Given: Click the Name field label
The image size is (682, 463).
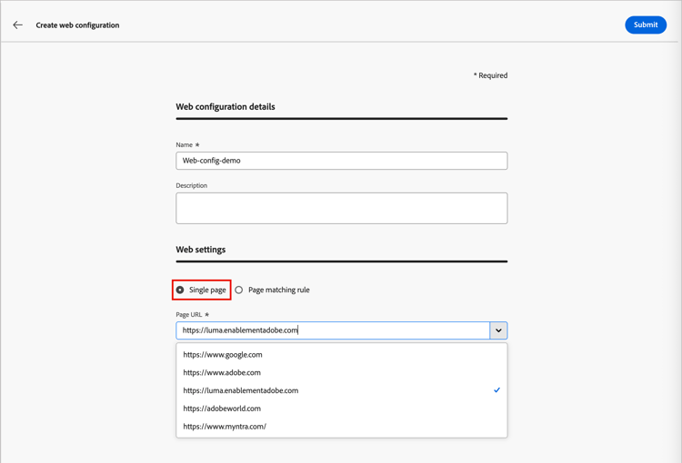Looking at the screenshot, I should [x=185, y=145].
